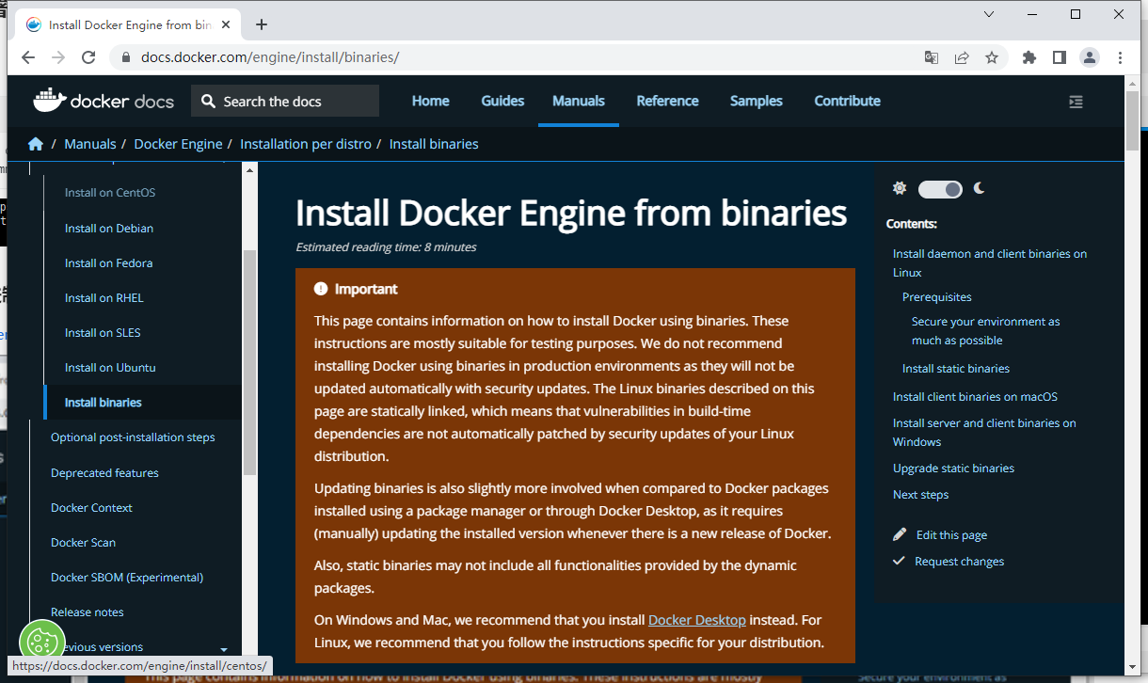Click the sidebar scroll-down arrow

tap(224, 649)
